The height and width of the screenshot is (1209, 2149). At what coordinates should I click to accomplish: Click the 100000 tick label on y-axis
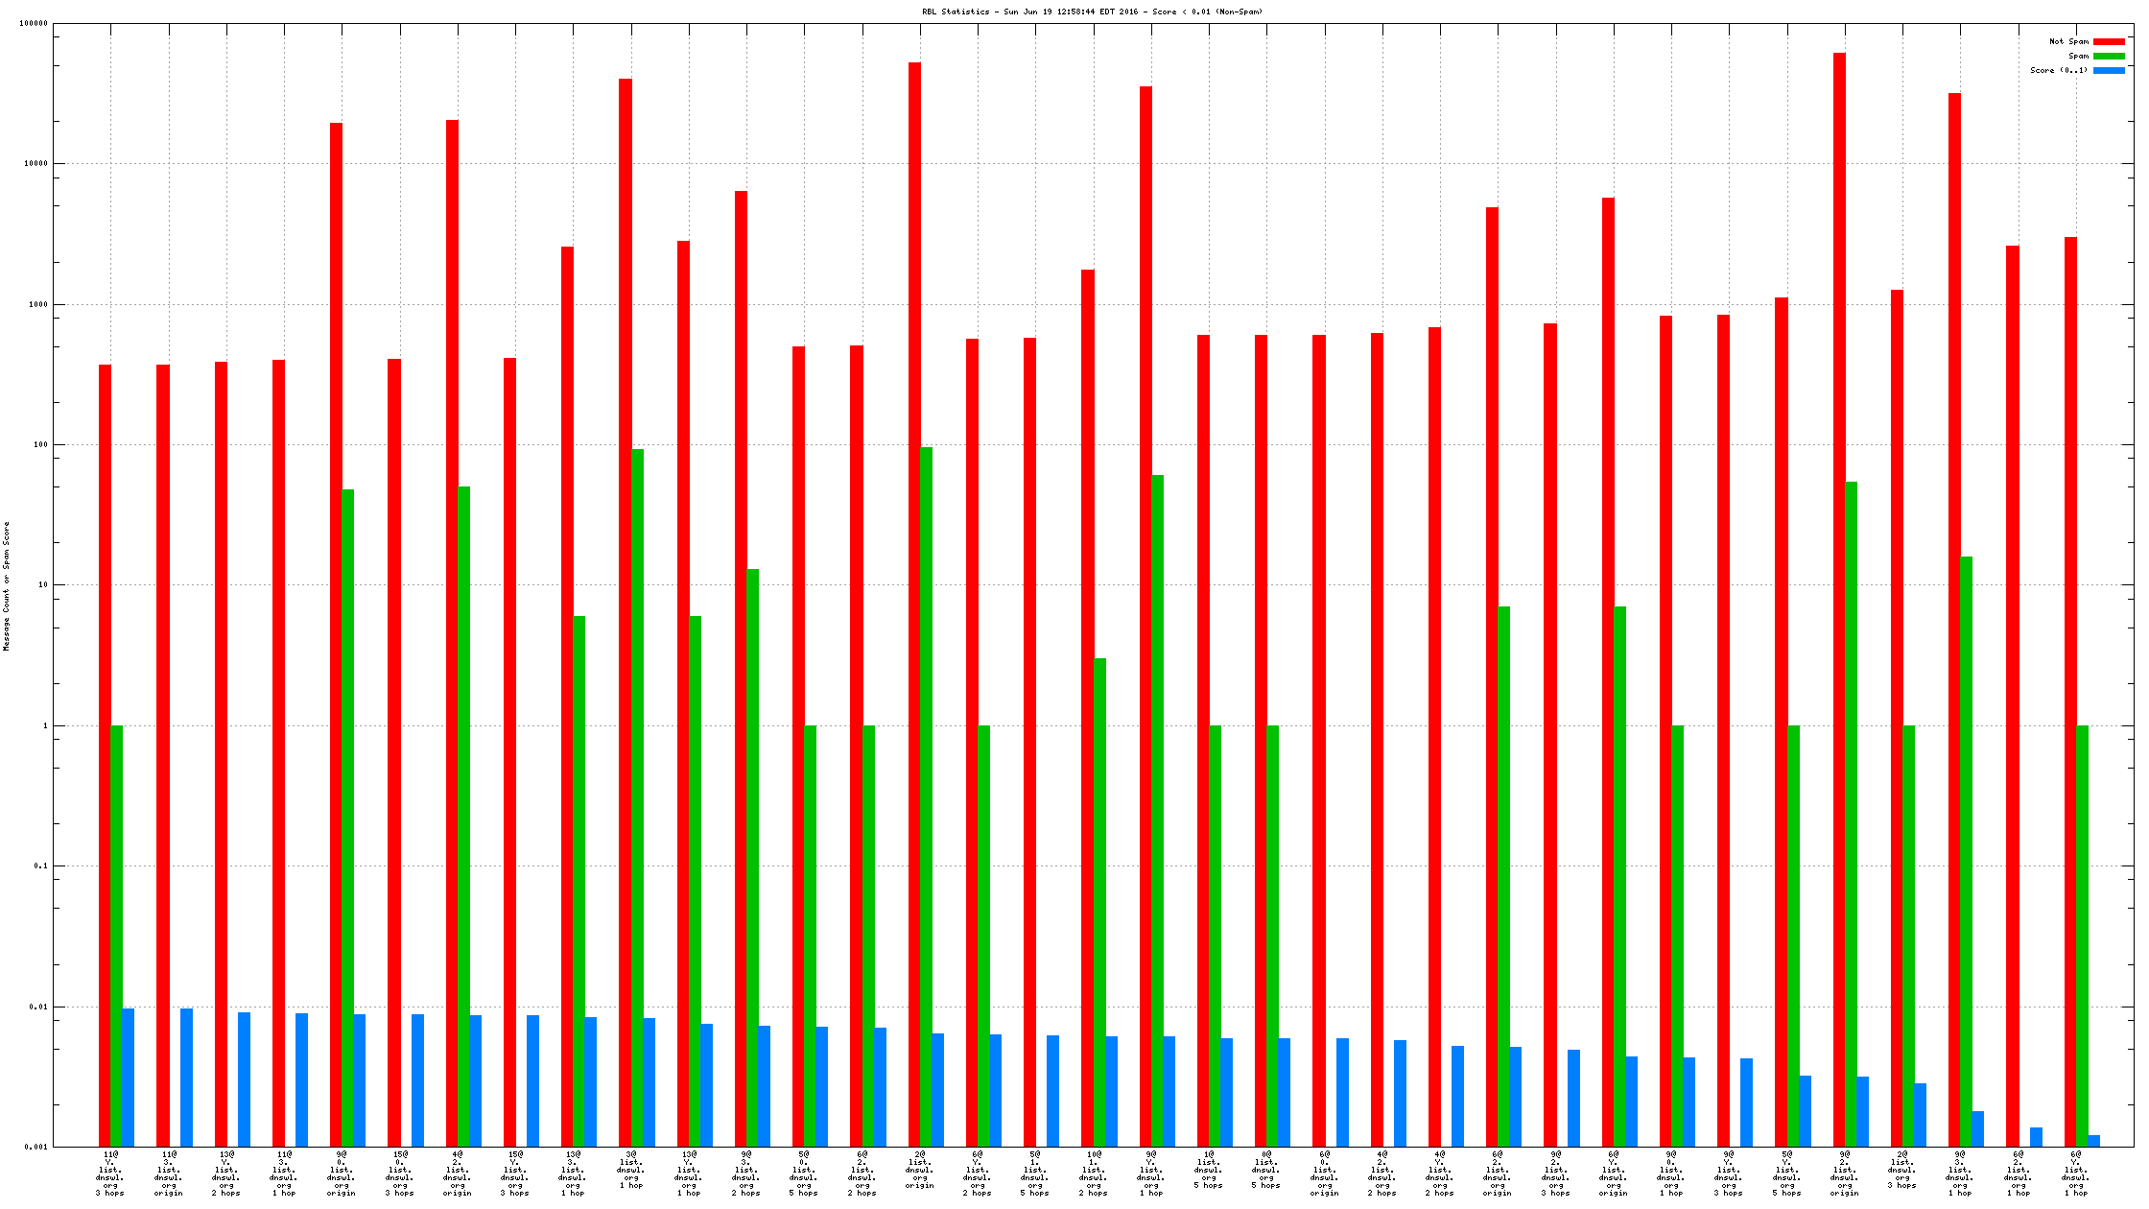click(x=34, y=23)
